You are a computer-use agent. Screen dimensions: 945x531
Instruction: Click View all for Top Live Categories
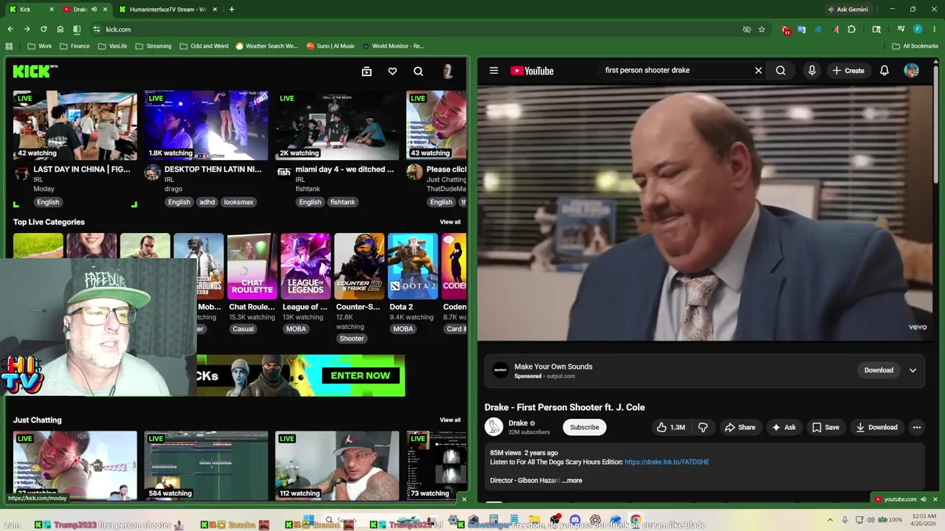pos(450,222)
